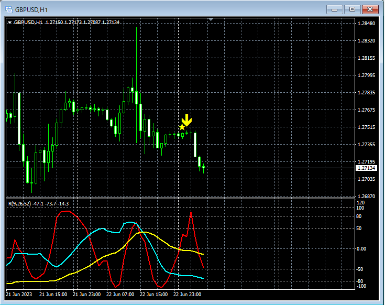385x305 pixels.
Task: Click the R(9,26,52) indicator label
Action: tap(39, 203)
